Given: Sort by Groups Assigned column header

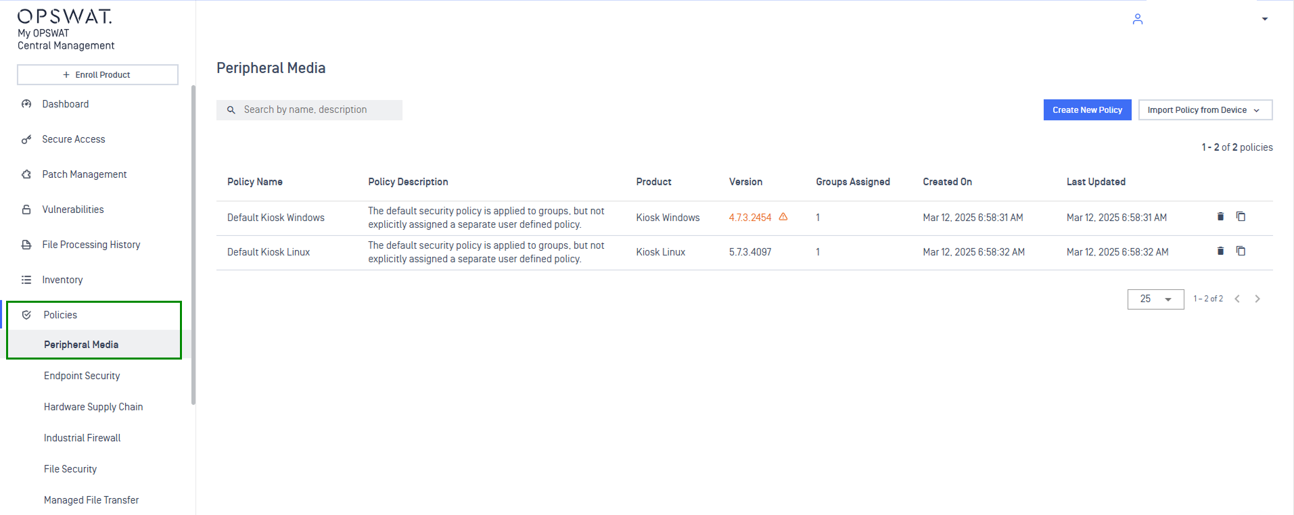Looking at the screenshot, I should [x=853, y=182].
